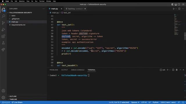Switch to the hashing Untitled-1 tab
The width and height of the screenshot is (186, 104).
(76, 9)
